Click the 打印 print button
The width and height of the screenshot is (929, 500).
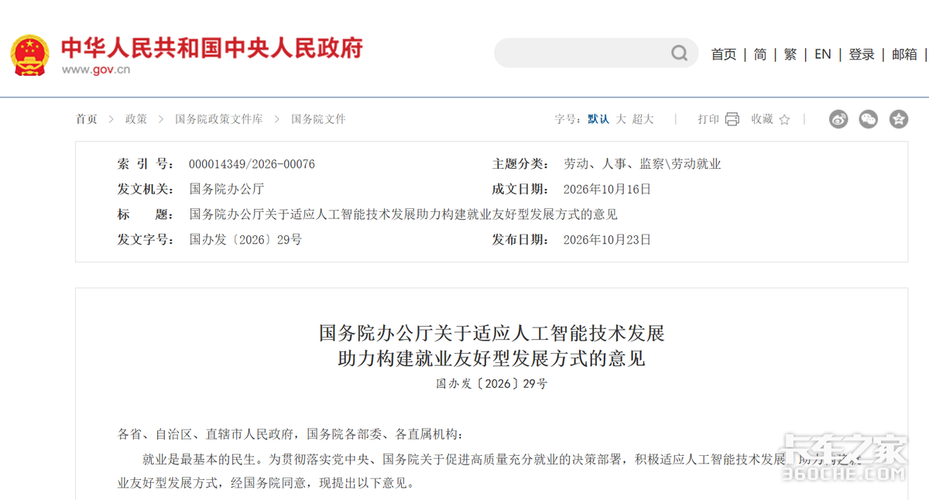tap(708, 119)
